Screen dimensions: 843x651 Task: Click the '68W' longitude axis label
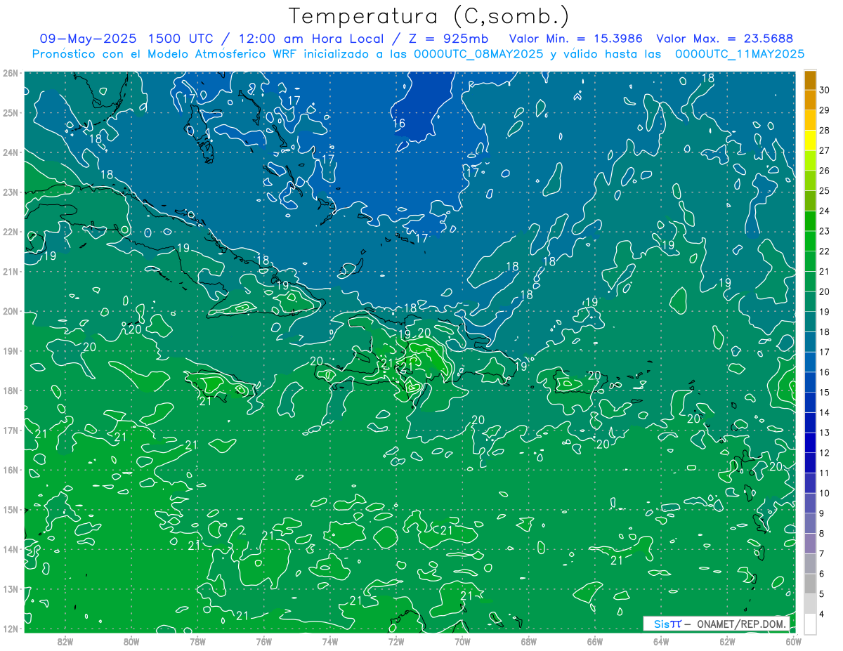tap(529, 640)
